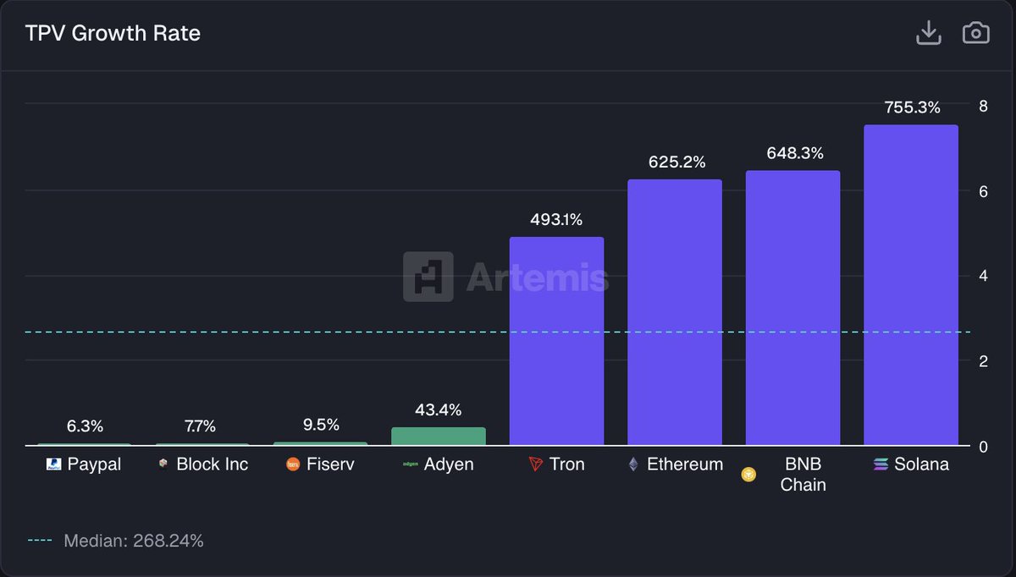Click the Fiserv orange logo icon

point(293,464)
